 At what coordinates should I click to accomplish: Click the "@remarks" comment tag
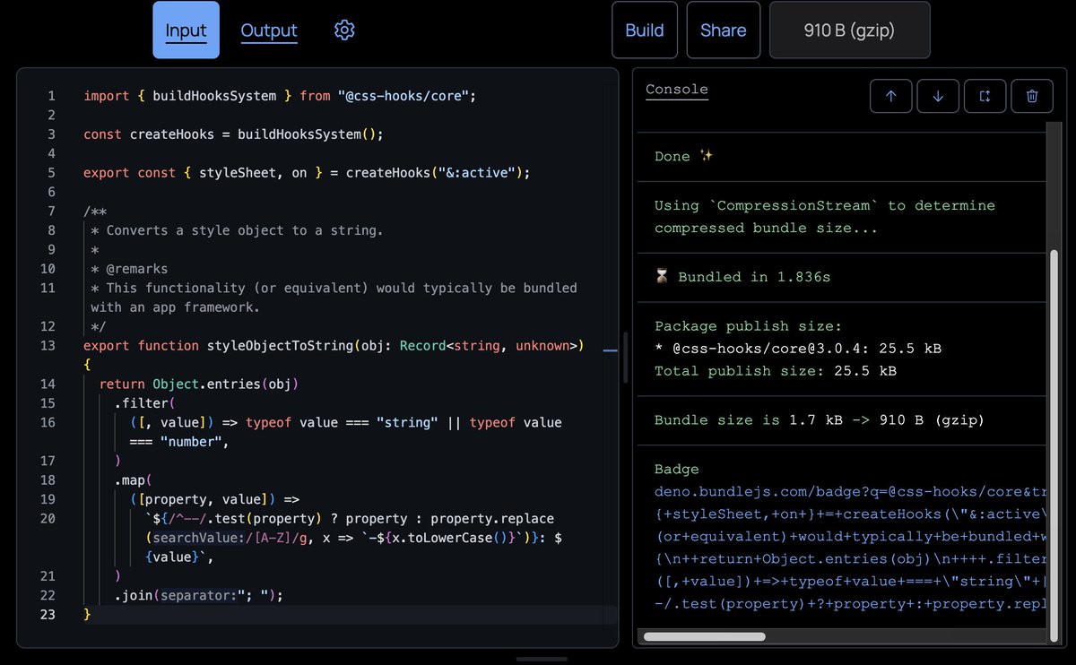(x=137, y=268)
